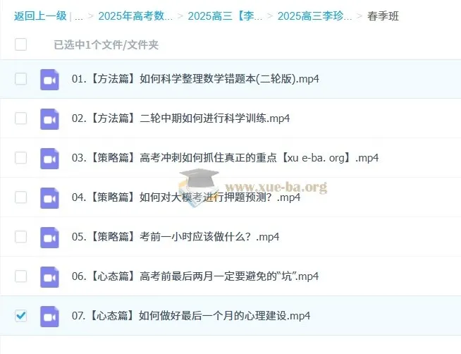This screenshot has height=354, width=461.
Task: Open file 04.【策略篇】如何对大模考进行押题预测？.mp4
Action: click(186, 197)
